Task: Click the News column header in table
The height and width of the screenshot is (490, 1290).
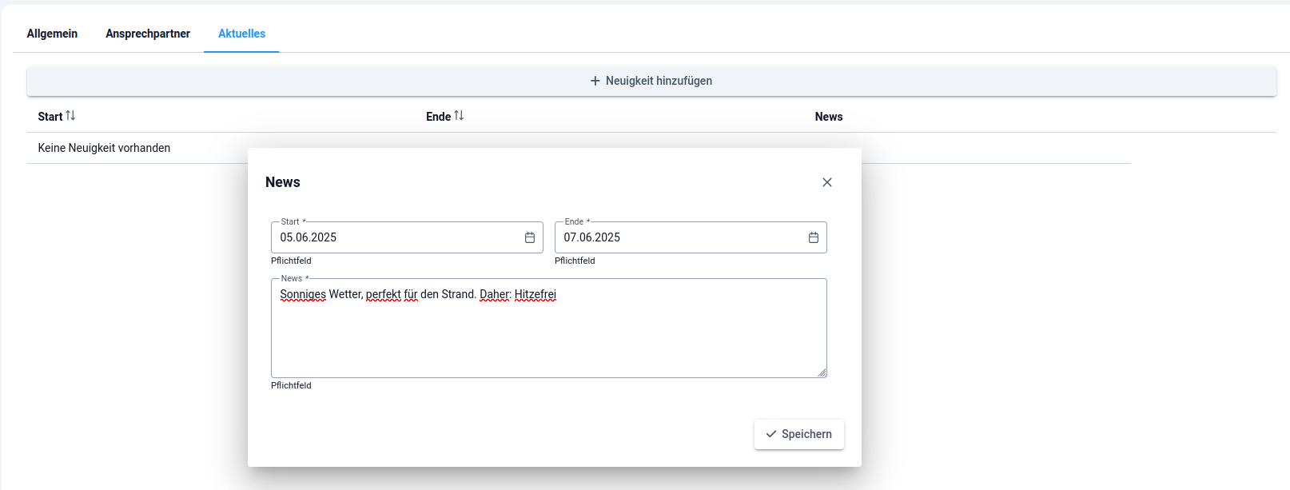Action: click(828, 117)
